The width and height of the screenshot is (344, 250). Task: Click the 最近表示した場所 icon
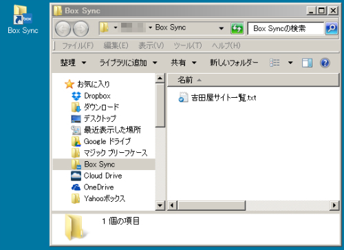(76, 130)
